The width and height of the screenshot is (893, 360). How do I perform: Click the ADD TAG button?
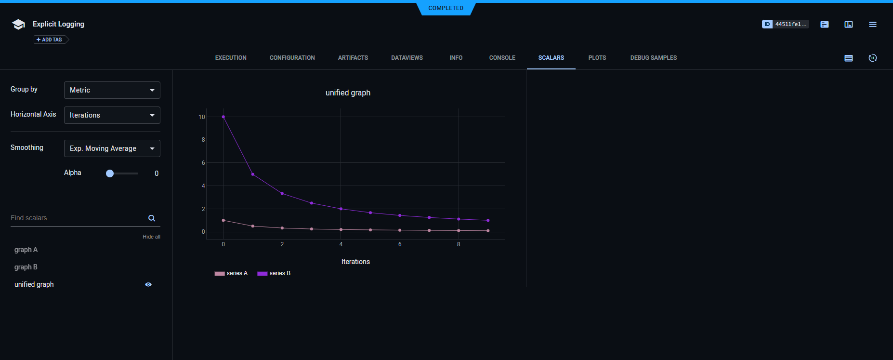click(50, 40)
